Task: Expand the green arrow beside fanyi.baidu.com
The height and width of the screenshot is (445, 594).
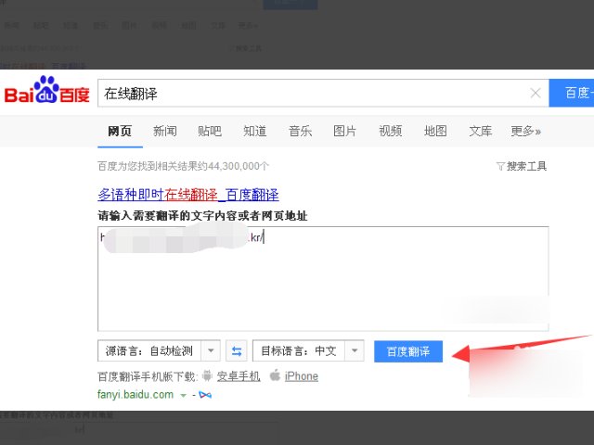Action: click(x=184, y=396)
